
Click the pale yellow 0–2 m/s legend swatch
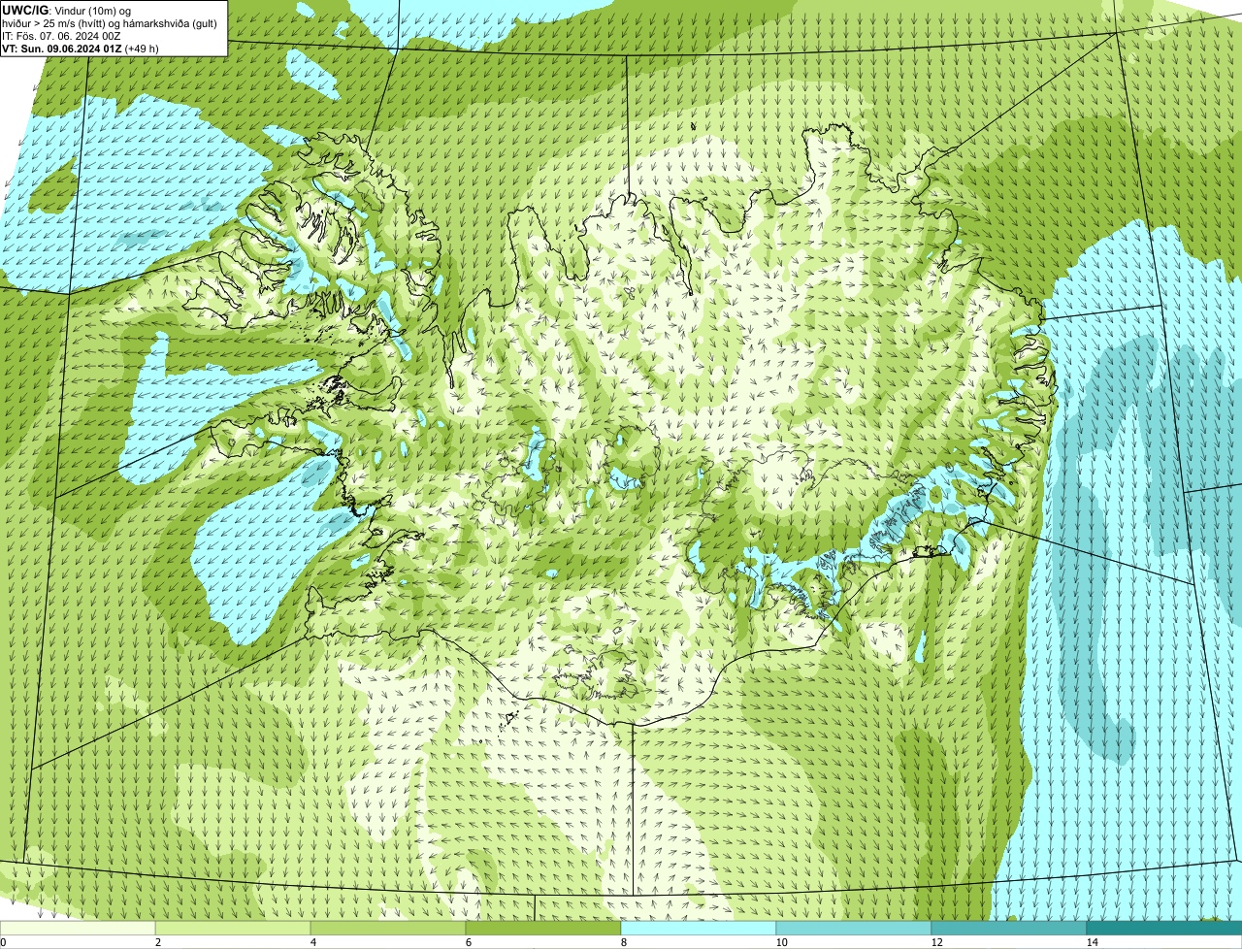coord(78,928)
